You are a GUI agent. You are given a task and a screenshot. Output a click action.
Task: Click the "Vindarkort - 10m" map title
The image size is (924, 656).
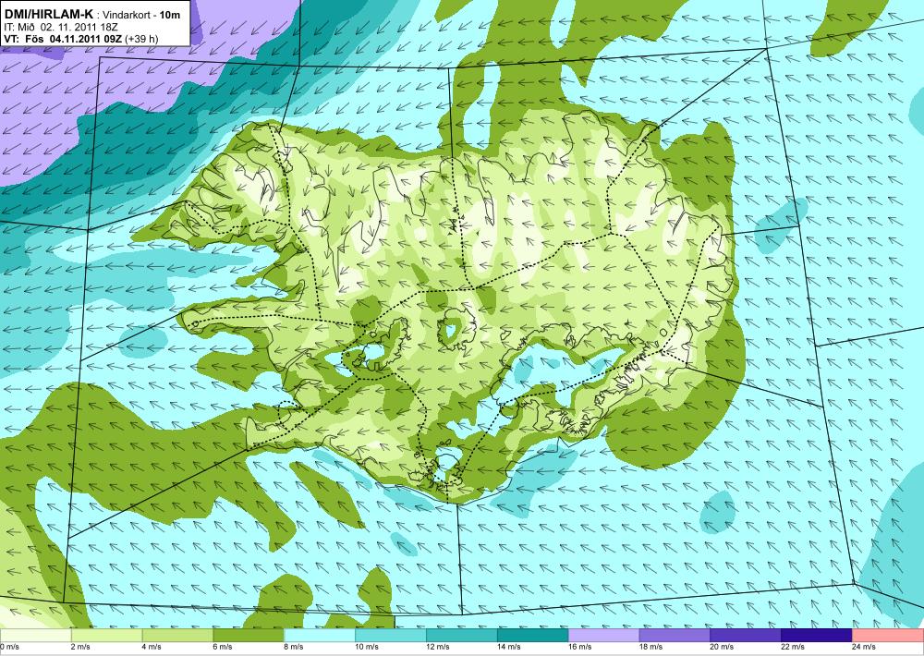click(142, 16)
